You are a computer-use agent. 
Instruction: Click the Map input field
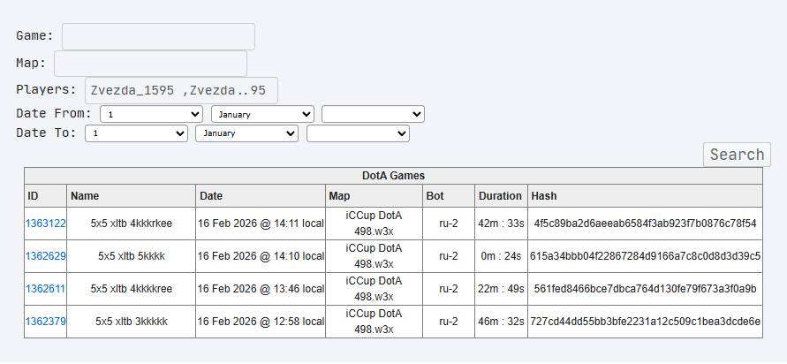tap(150, 64)
